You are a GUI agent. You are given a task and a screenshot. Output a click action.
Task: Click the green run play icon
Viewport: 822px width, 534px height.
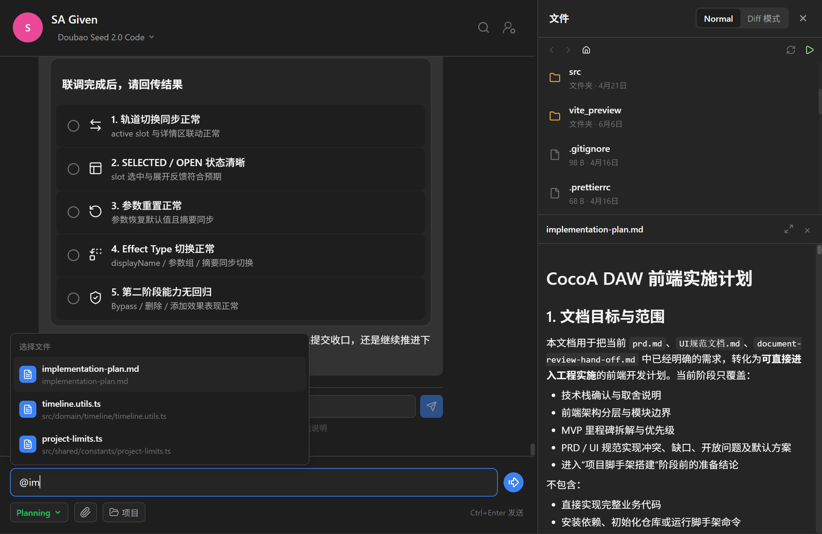810,50
